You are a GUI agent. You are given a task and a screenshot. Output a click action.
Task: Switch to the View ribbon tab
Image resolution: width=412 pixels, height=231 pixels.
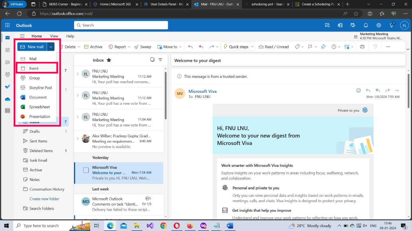pos(54,36)
